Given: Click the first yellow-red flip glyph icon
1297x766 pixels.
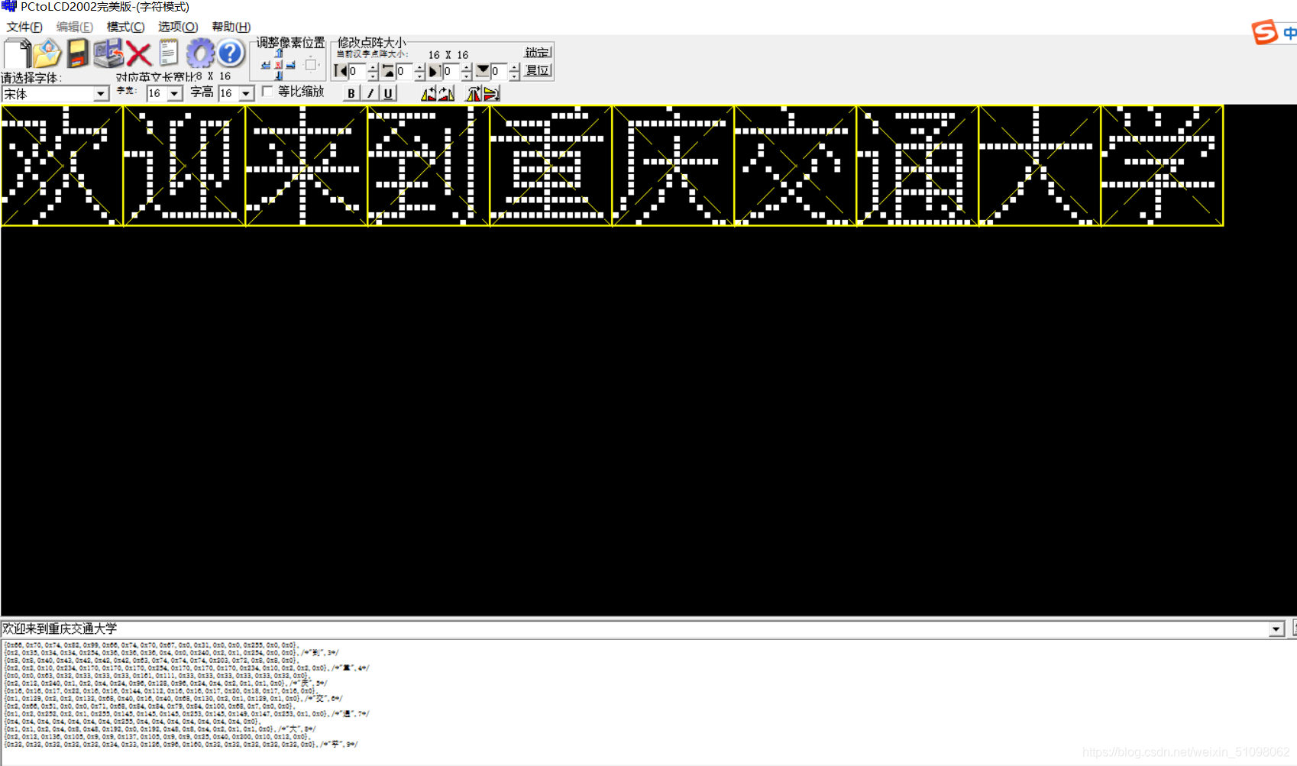Looking at the screenshot, I should point(429,93).
